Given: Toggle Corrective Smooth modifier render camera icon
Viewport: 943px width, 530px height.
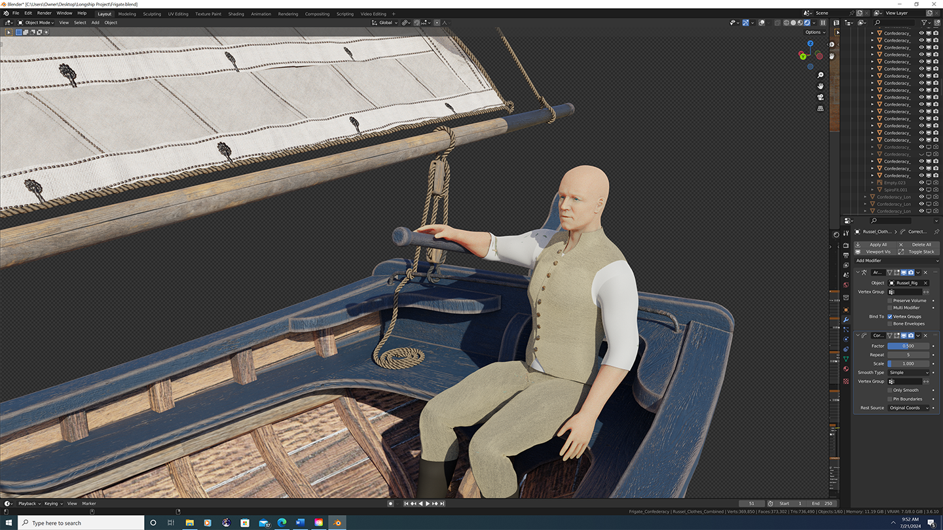Looking at the screenshot, I should (911, 336).
